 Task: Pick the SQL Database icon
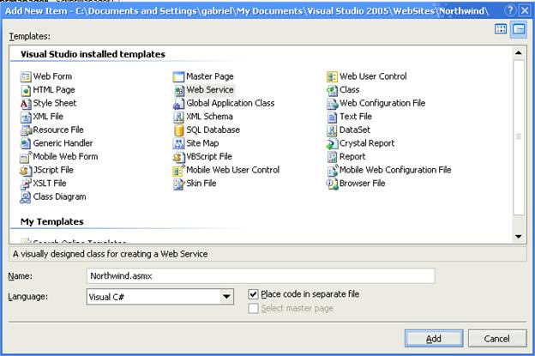tap(179, 130)
